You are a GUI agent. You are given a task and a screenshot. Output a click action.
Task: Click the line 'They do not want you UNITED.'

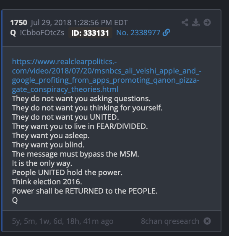point(65,117)
